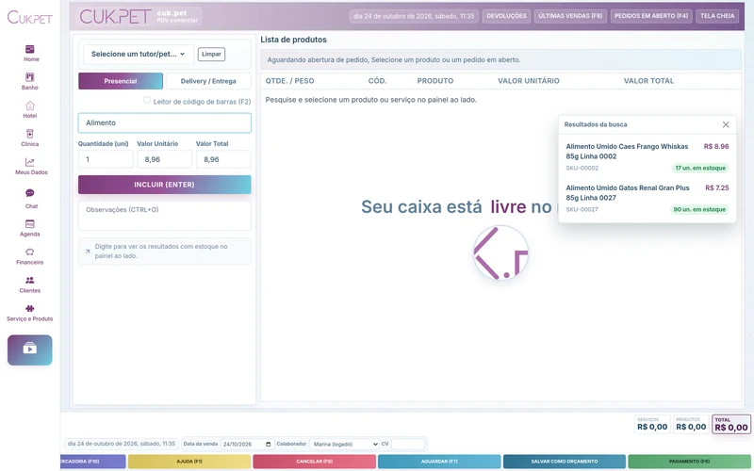Click the CV input field
The height and width of the screenshot is (471, 754).
click(x=408, y=444)
